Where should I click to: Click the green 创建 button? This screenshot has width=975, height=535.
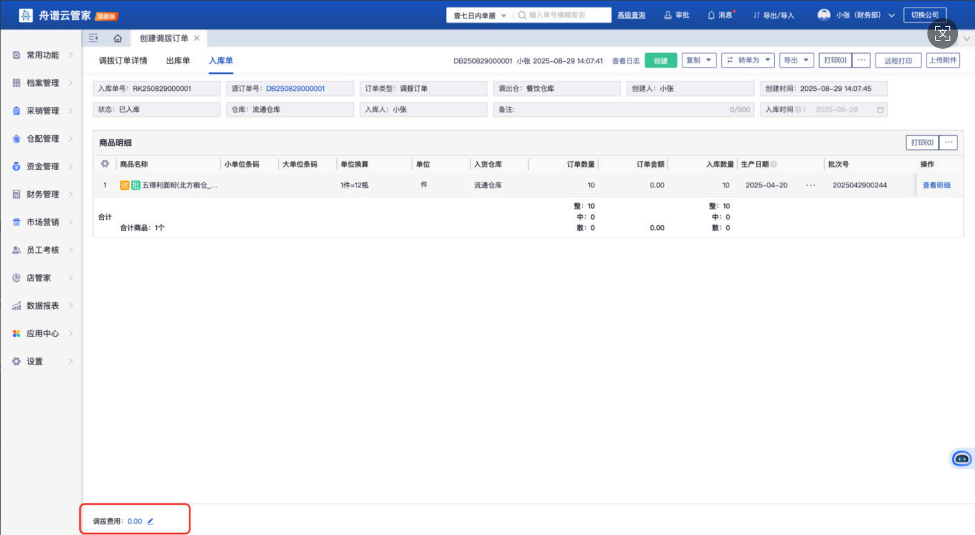pyautogui.click(x=660, y=61)
